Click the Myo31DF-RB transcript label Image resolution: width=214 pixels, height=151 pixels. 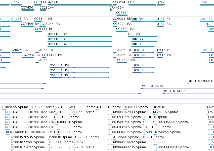tap(57, 39)
